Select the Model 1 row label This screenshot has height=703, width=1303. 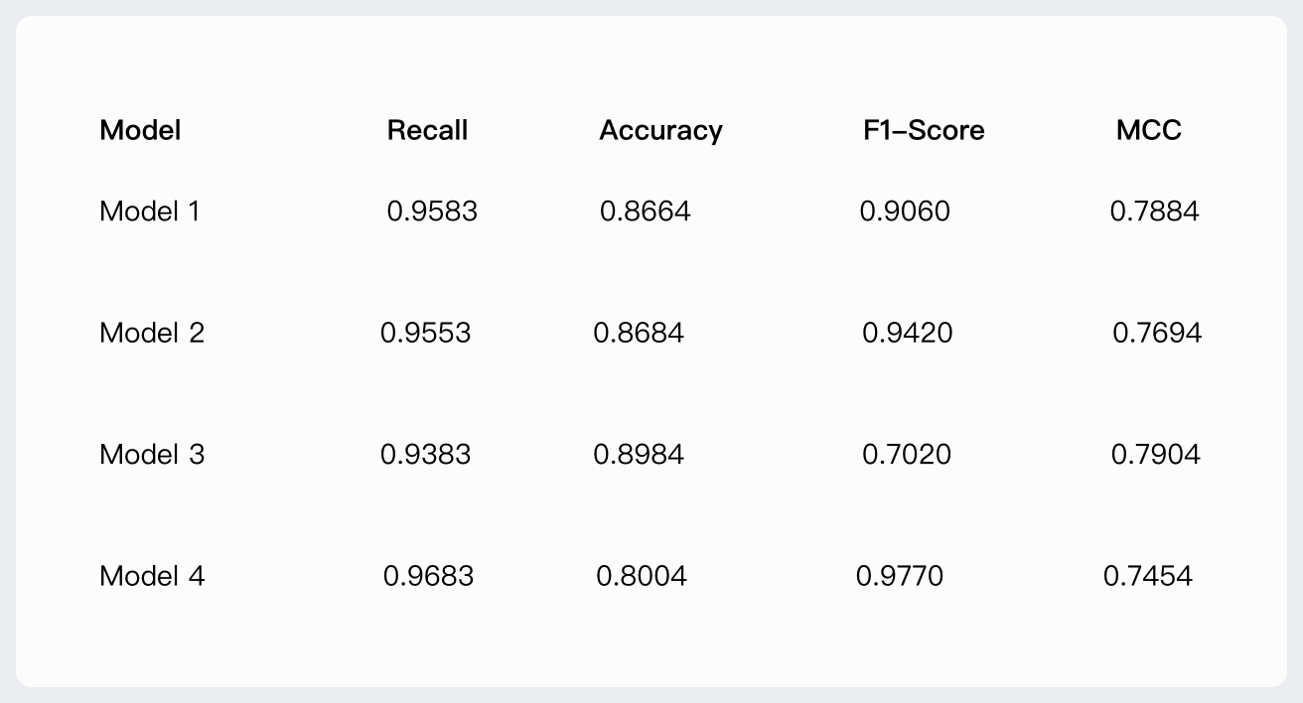click(149, 211)
